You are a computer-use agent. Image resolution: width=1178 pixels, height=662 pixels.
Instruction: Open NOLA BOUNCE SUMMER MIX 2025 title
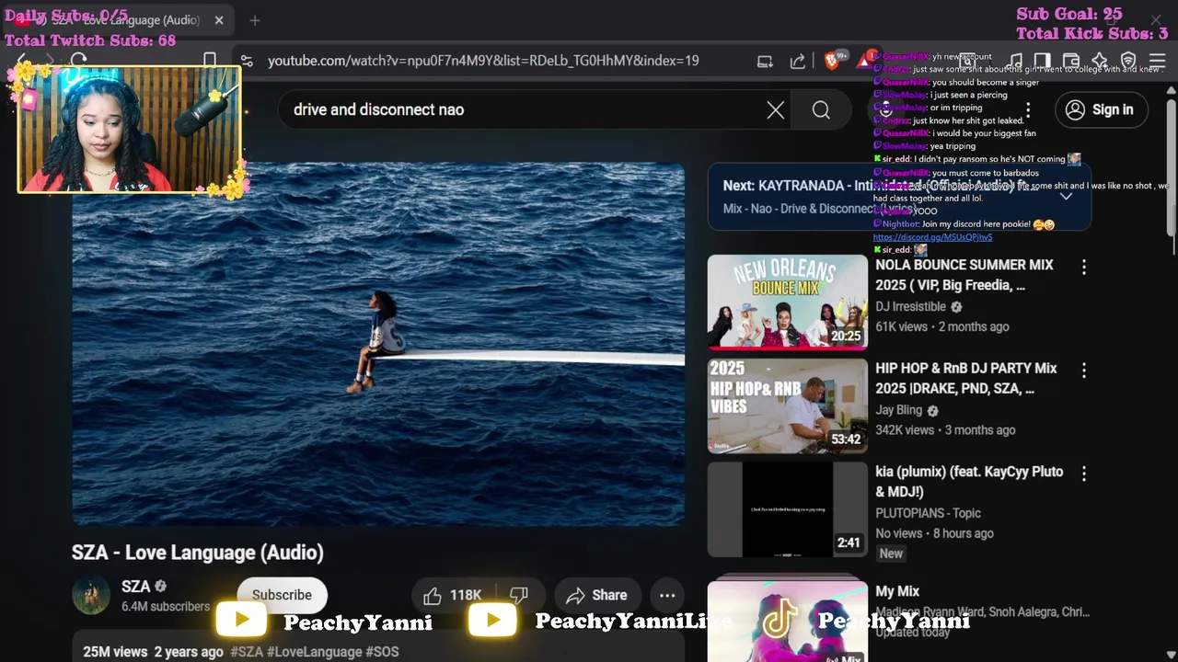pyautogui.click(x=964, y=275)
